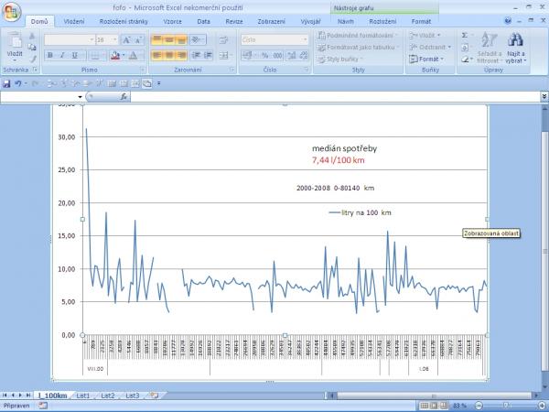The image size is (549, 412).
Task: Click the fx insert function icon
Action: pos(124,96)
